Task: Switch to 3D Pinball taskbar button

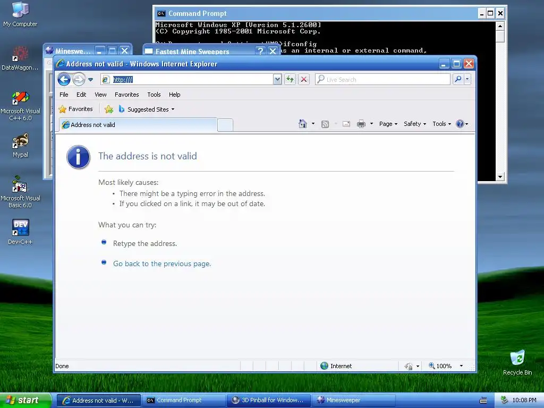Action: (268, 401)
